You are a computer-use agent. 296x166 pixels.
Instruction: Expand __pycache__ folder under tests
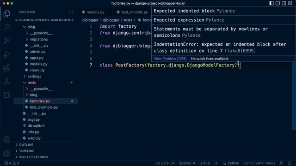pyautogui.click(x=41, y=89)
